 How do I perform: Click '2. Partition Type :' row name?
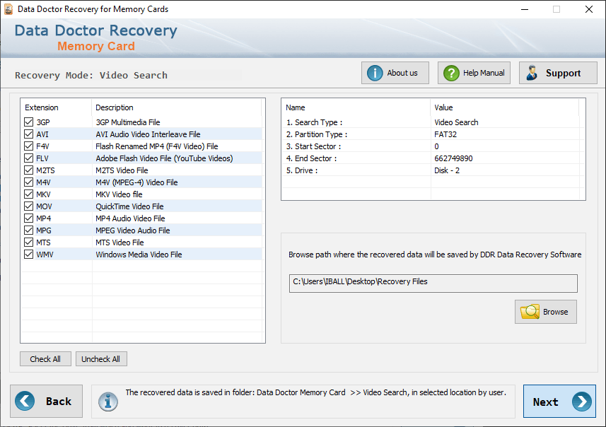(x=317, y=134)
